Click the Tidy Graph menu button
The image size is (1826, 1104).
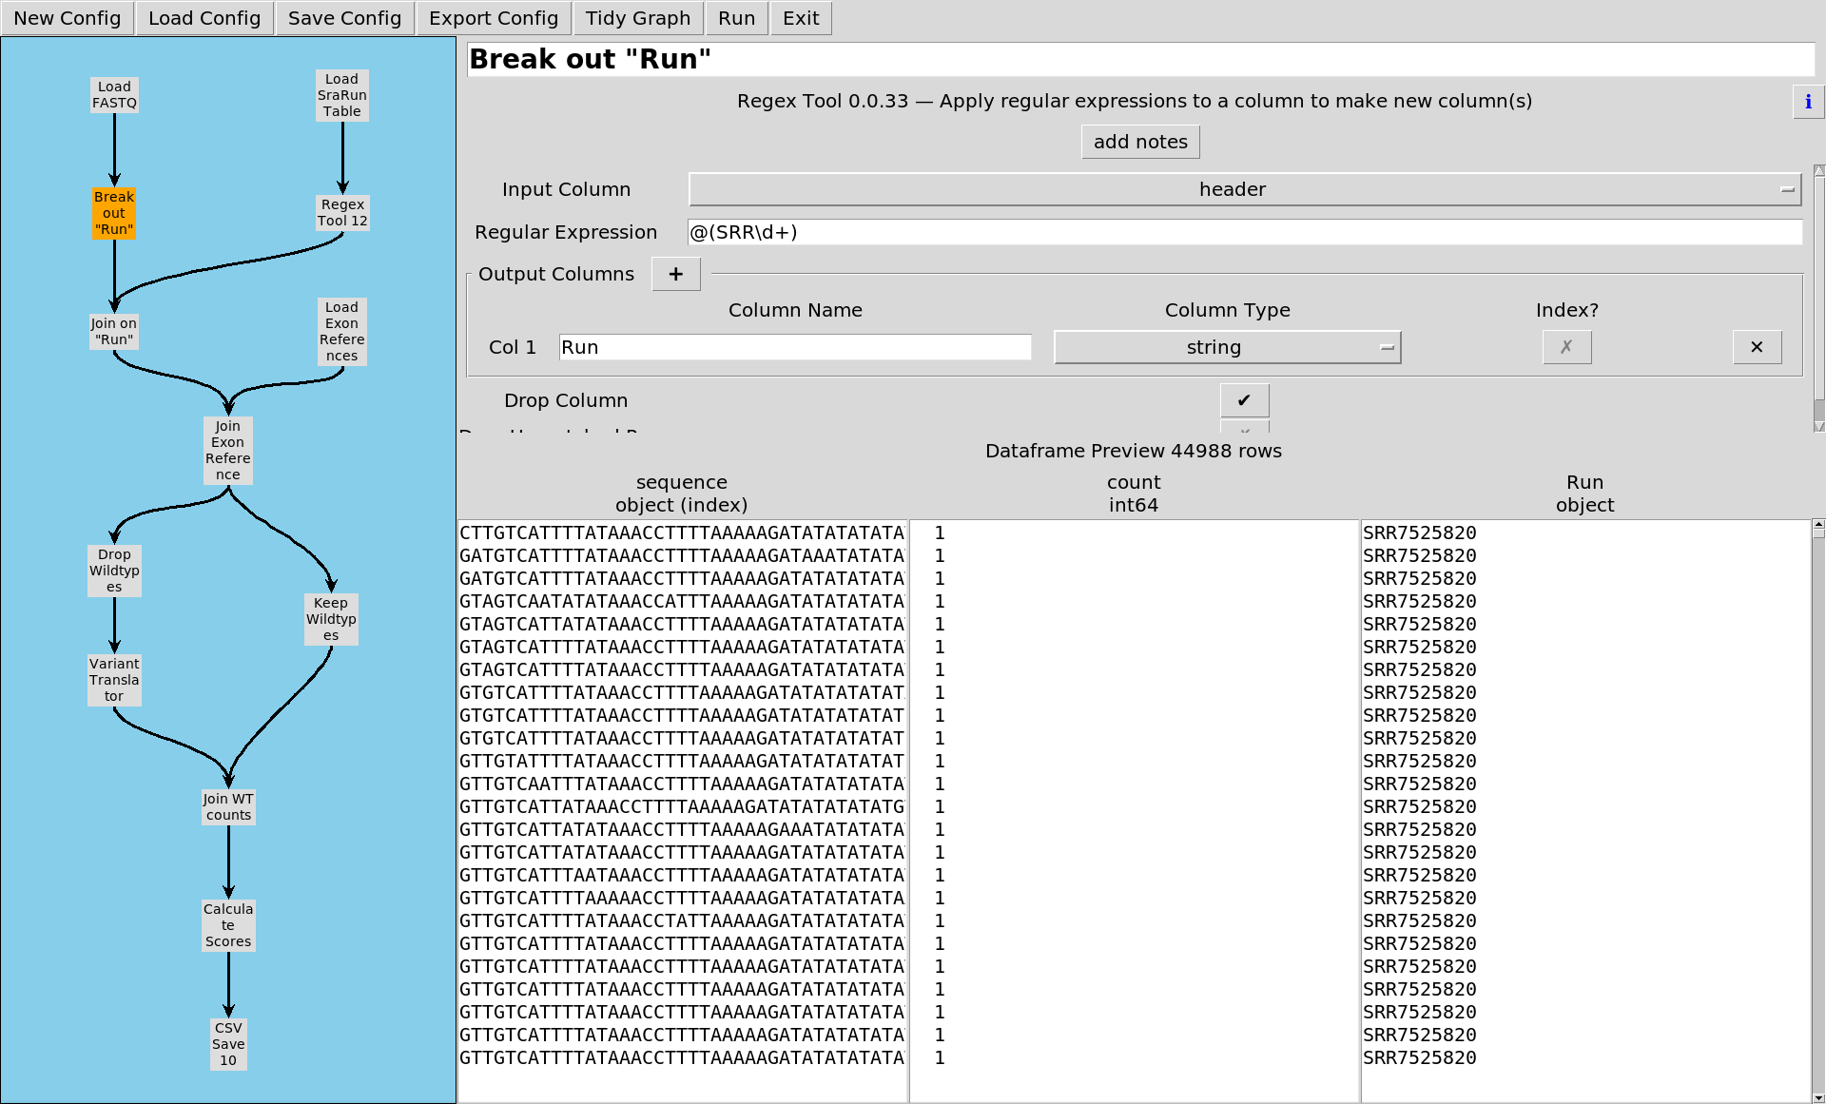coord(637,18)
